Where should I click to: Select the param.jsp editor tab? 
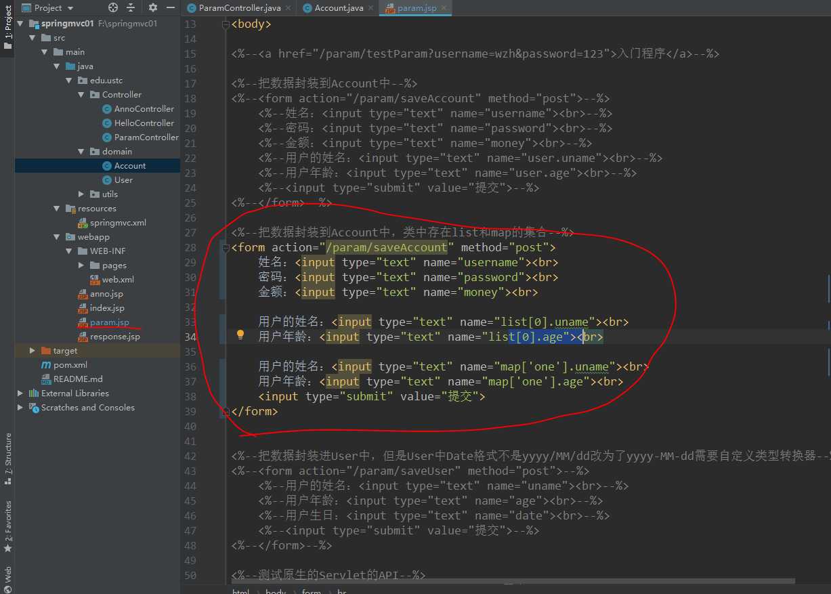417,8
